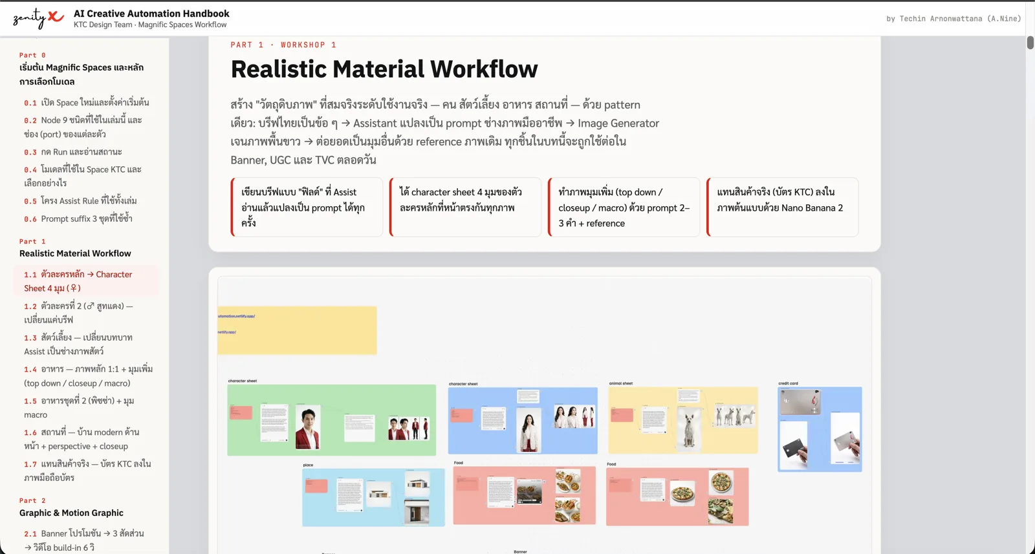Click the zenity X logo

click(38, 18)
